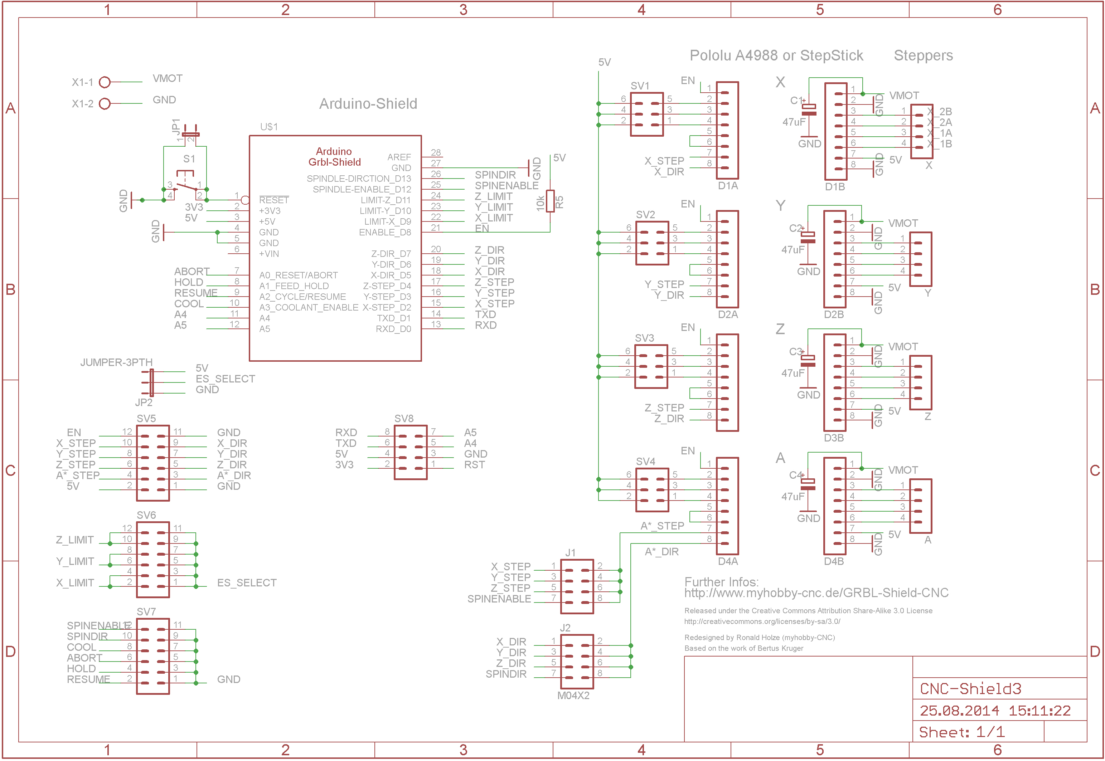The image size is (1105, 761).
Task: Select the SV3 jumper header symbol
Action: tap(650, 367)
